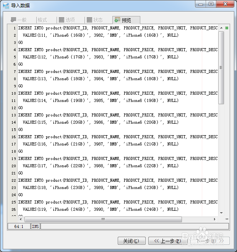237x252 pixels.
Task: Click line 10 INSERT INTO statement
Action: [x=118, y=93]
